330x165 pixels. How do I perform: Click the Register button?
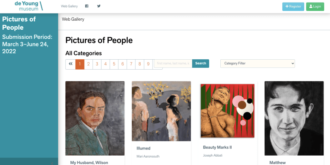click(x=293, y=6)
